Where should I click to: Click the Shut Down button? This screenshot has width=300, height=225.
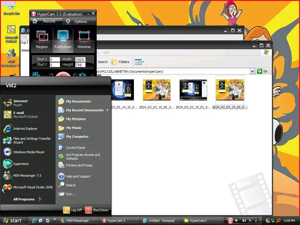97,210
